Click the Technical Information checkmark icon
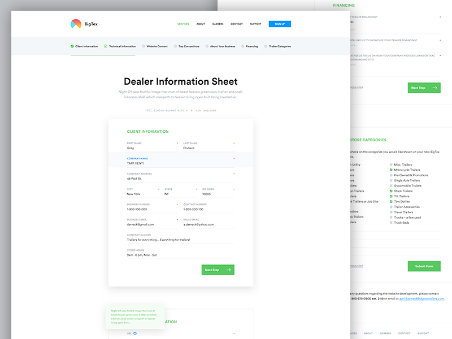Viewport: 452px width, 339px height. (x=106, y=46)
